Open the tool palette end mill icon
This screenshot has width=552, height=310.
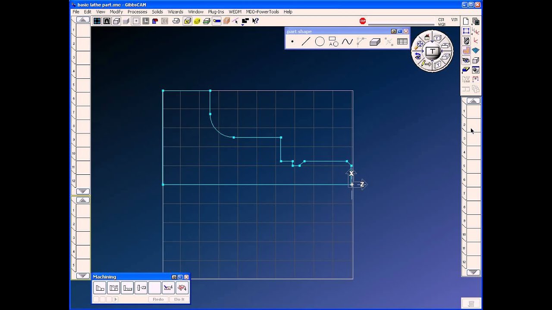point(466,41)
